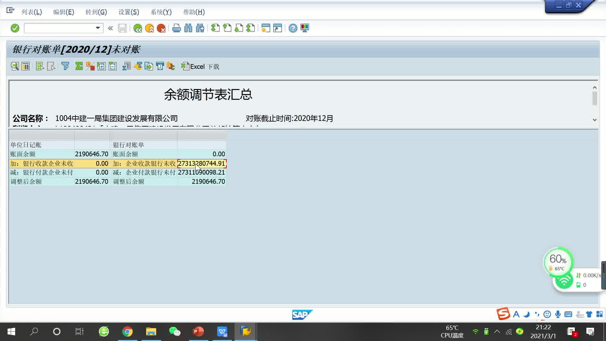Open the Help question mark icon
Image resolution: width=606 pixels, height=341 pixels.
tap(293, 28)
